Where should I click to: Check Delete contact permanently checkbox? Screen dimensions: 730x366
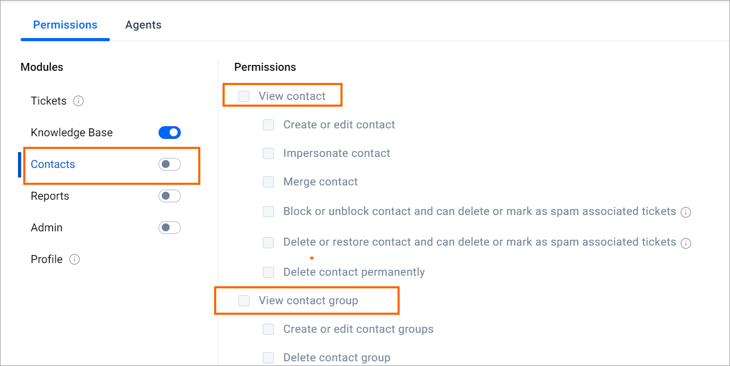click(269, 272)
